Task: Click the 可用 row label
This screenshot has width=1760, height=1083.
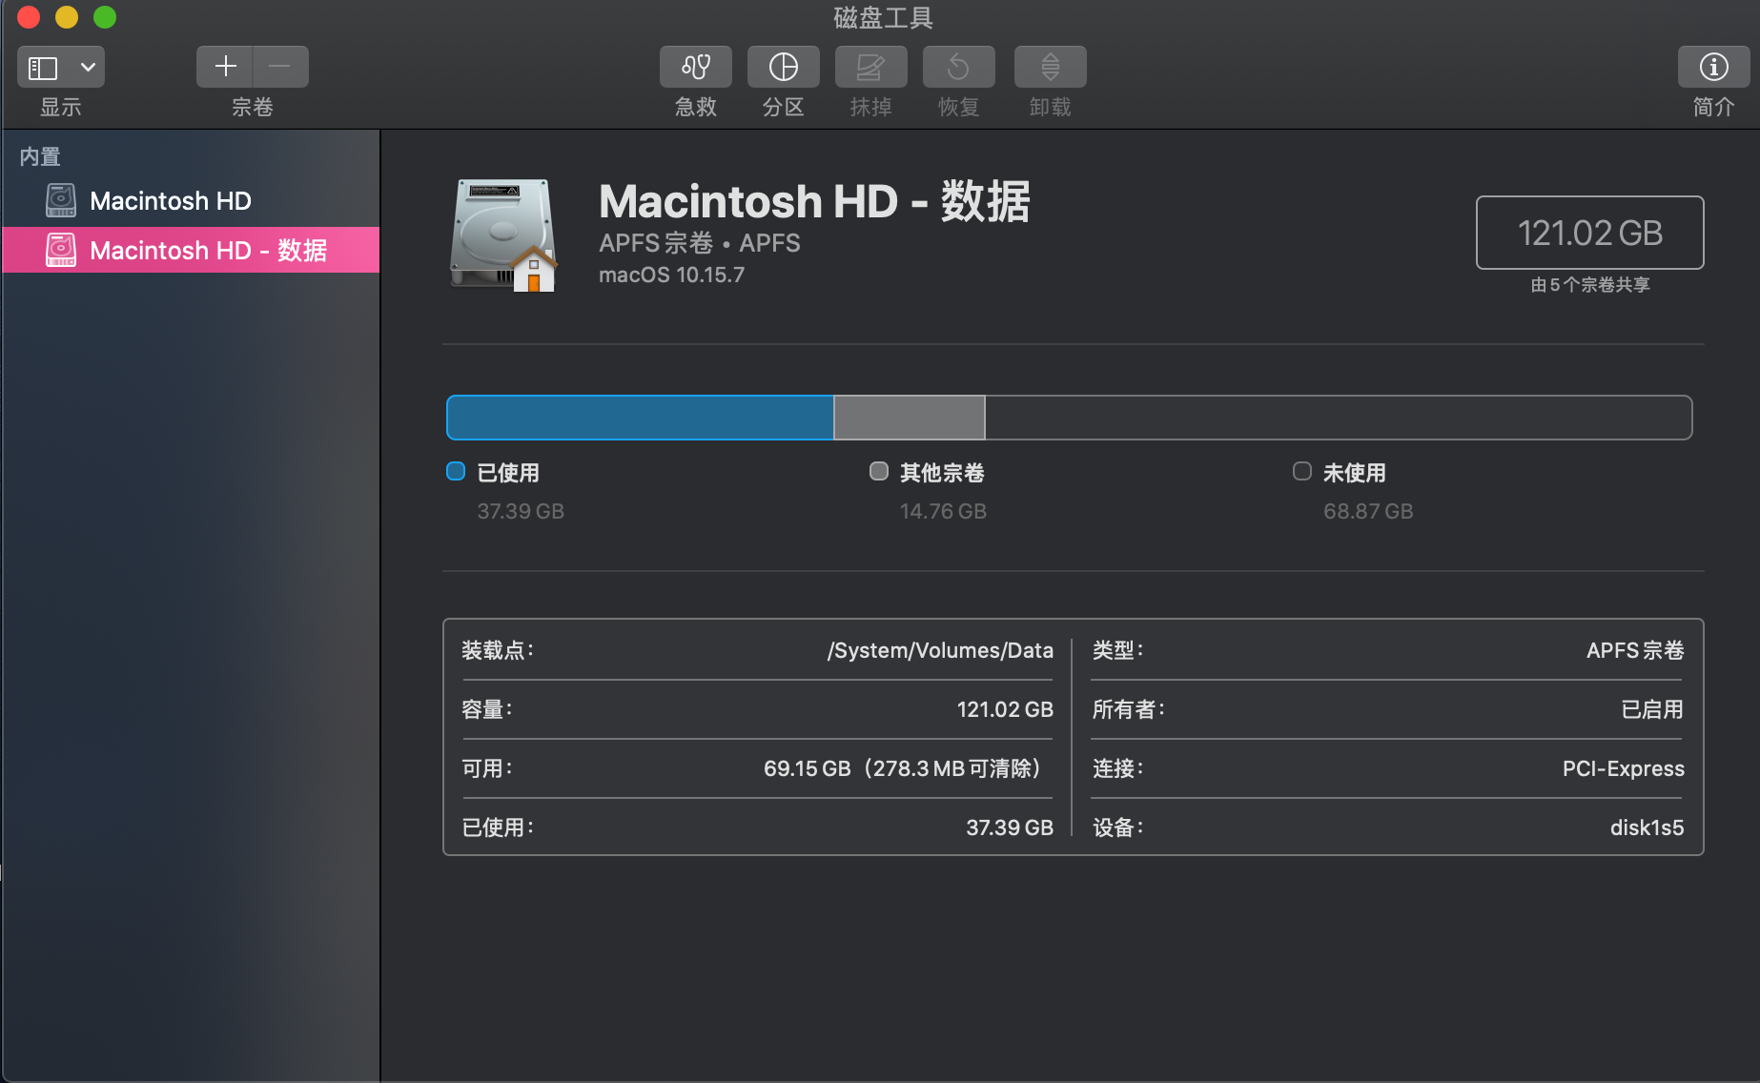Action: [487, 768]
